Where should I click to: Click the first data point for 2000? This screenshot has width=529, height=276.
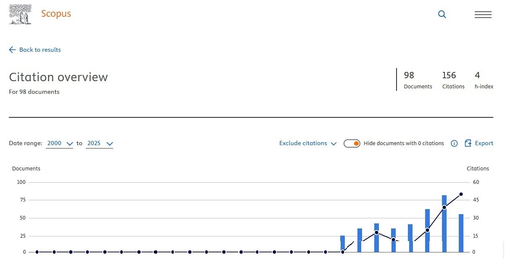(x=37, y=252)
